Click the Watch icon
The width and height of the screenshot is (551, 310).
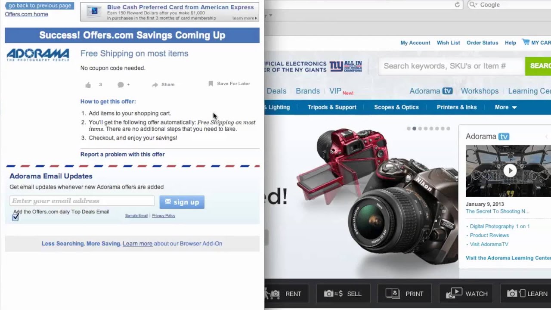[x=454, y=294]
